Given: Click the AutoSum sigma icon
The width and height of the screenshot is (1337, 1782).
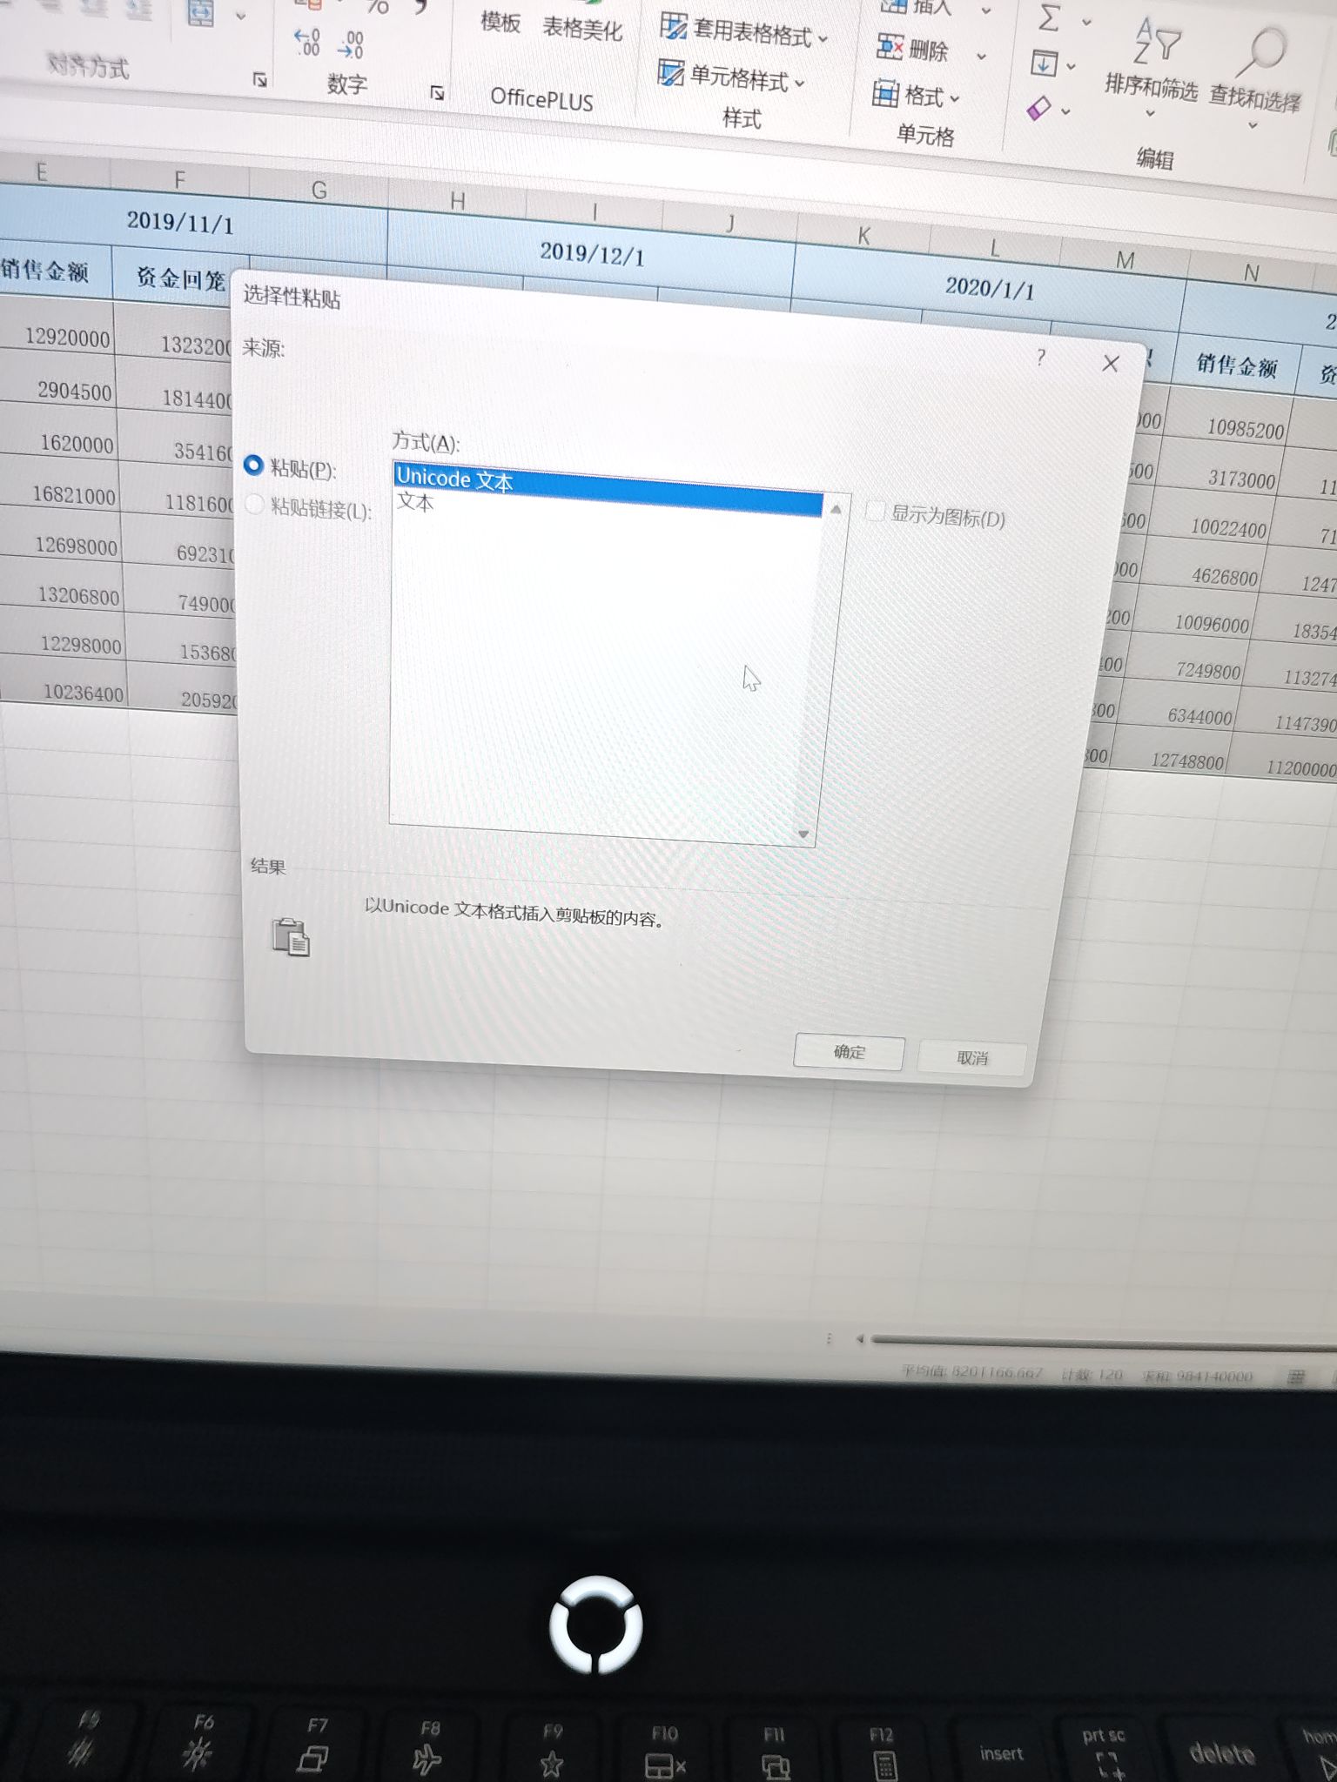Looking at the screenshot, I should (x=1051, y=17).
